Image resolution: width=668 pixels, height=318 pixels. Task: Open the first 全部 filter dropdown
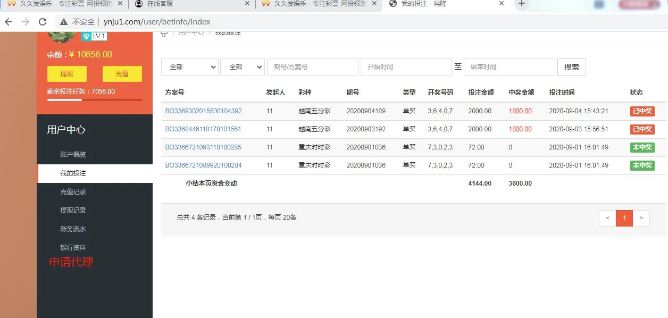click(x=189, y=66)
